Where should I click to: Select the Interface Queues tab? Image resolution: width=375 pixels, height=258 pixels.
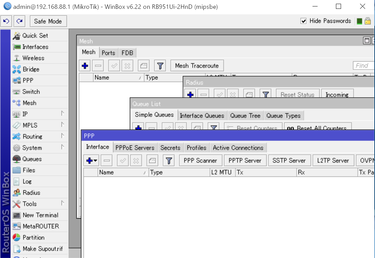pyautogui.click(x=202, y=116)
